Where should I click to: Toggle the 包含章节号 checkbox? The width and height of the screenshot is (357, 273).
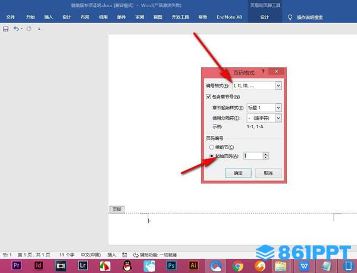pyautogui.click(x=208, y=97)
